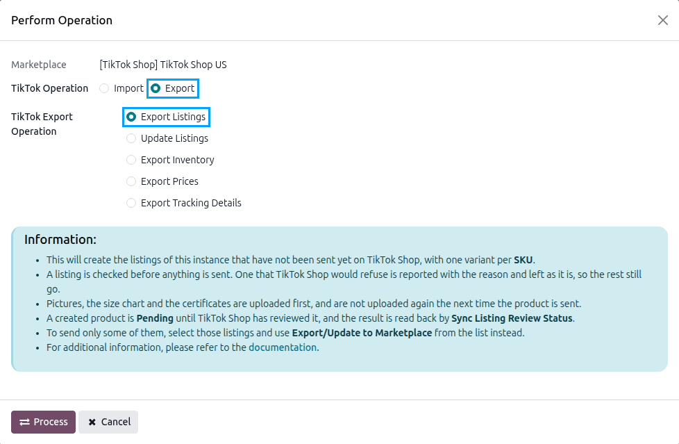Image resolution: width=679 pixels, height=444 pixels.
Task: Click bold text Sync Listing Review Status
Action: click(x=512, y=318)
